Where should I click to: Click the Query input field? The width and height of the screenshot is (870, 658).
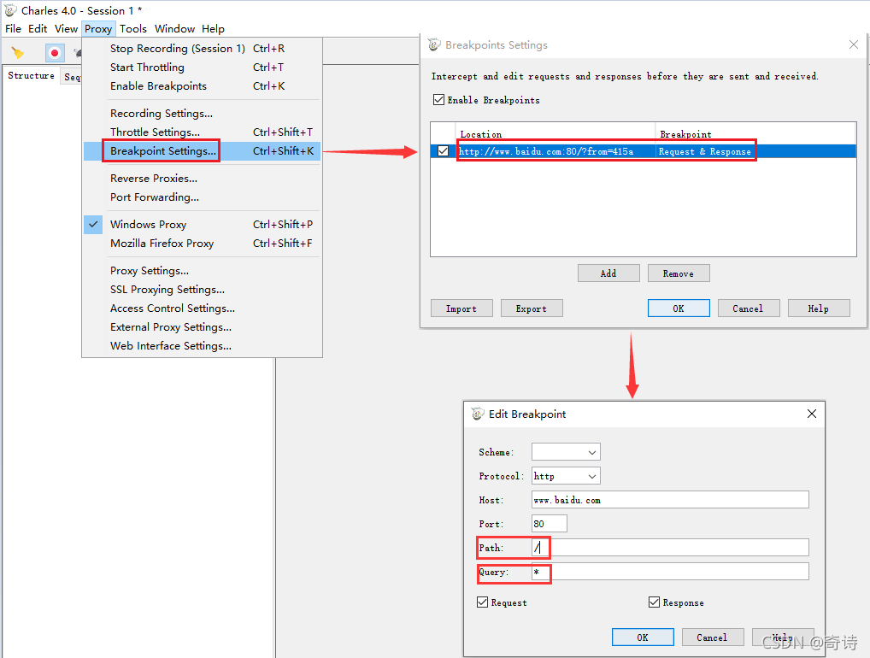670,572
